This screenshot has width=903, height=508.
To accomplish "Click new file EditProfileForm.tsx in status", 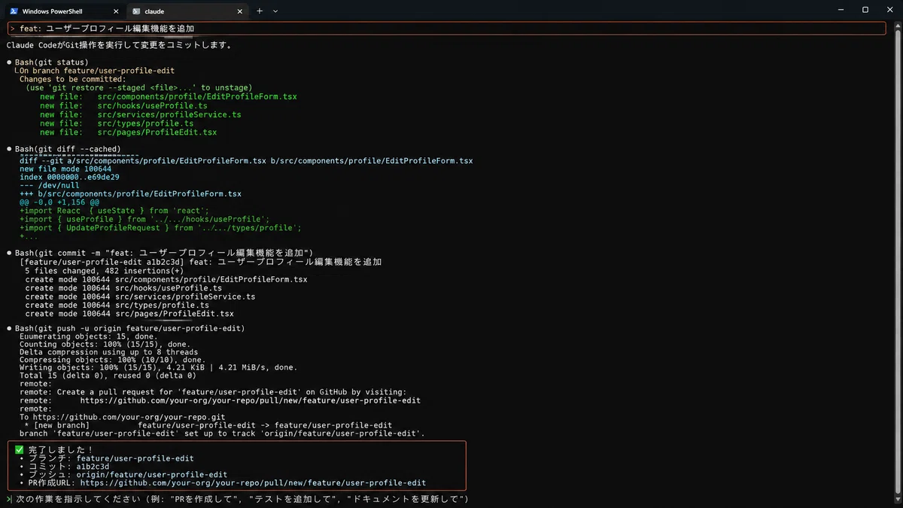I will pos(169,96).
